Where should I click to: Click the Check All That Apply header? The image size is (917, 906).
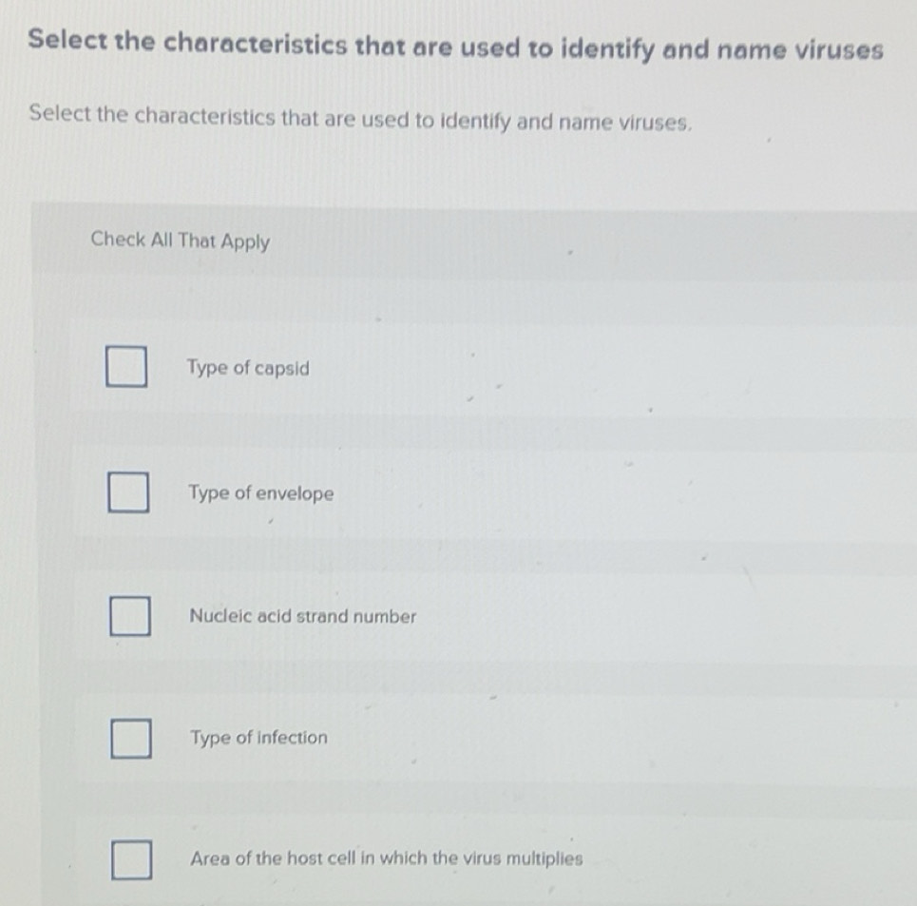[181, 241]
